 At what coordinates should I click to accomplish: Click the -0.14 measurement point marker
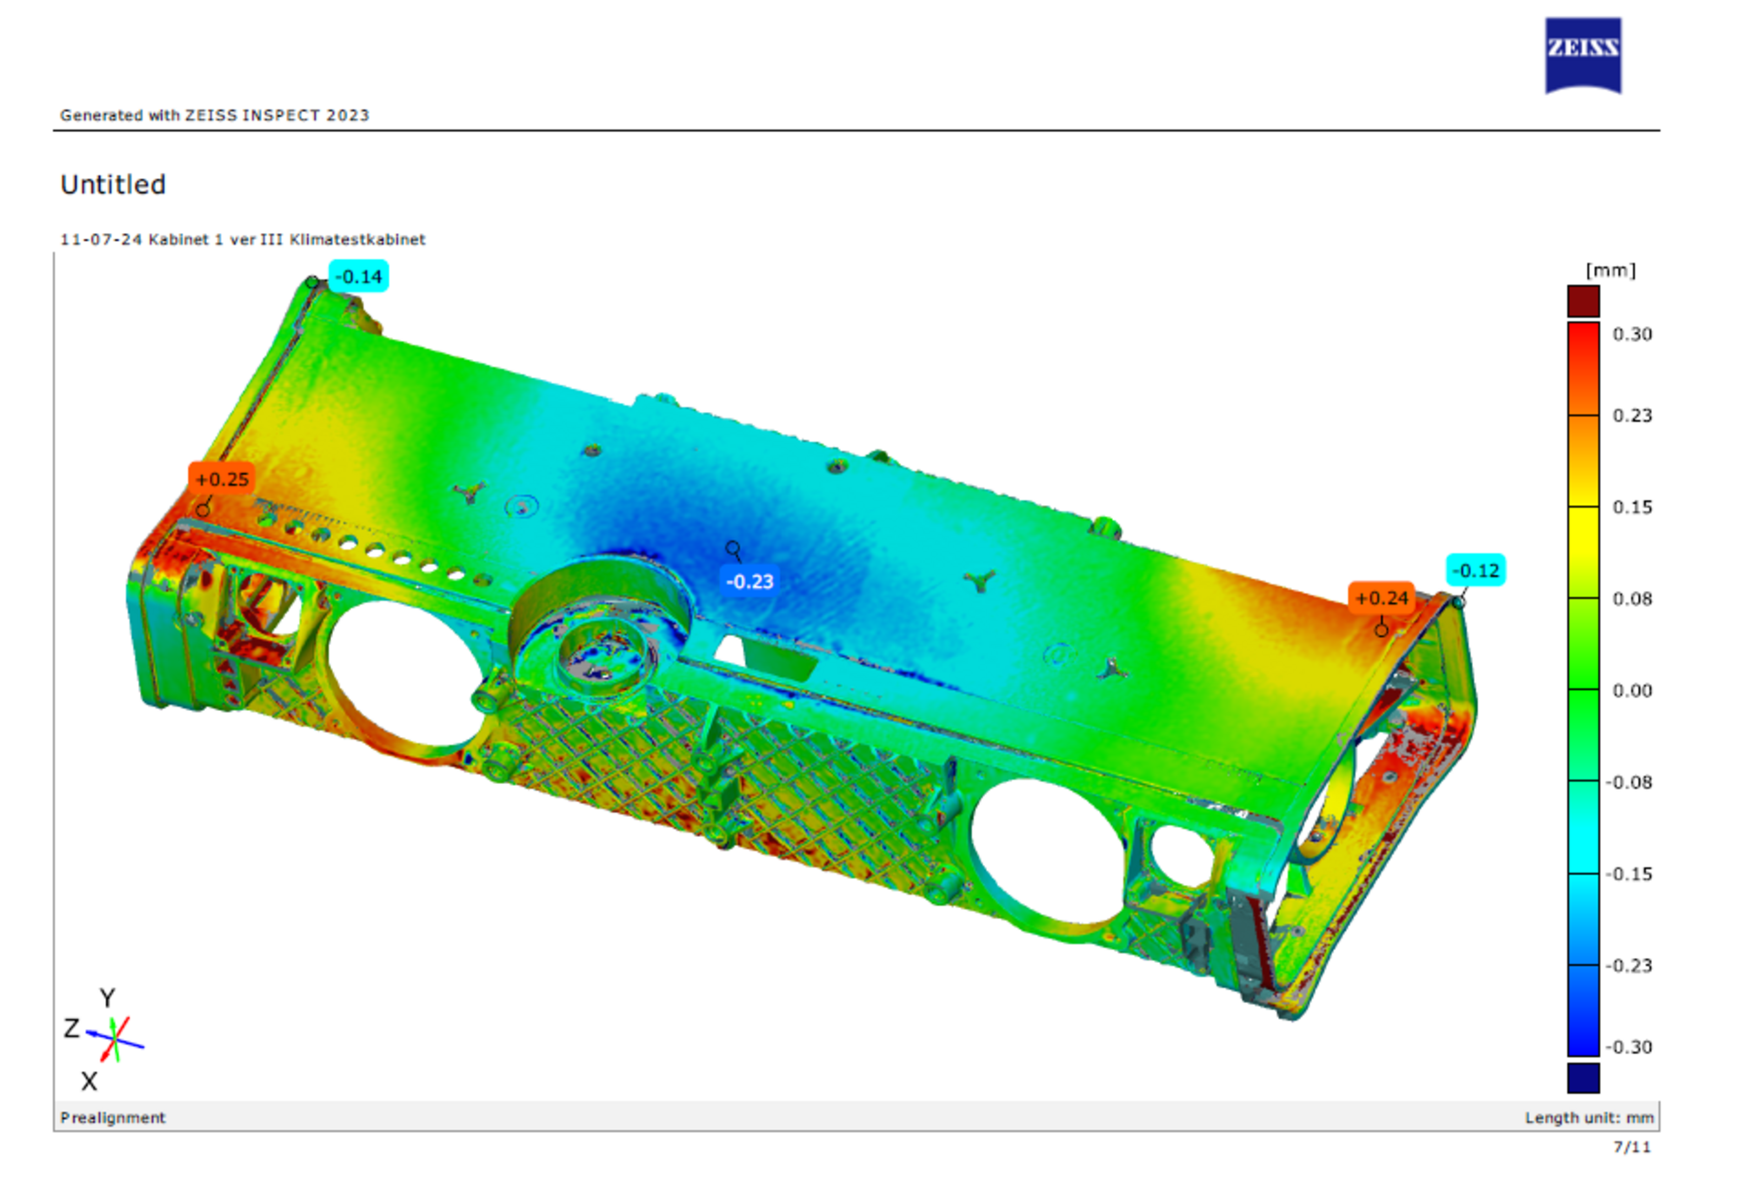point(312,282)
